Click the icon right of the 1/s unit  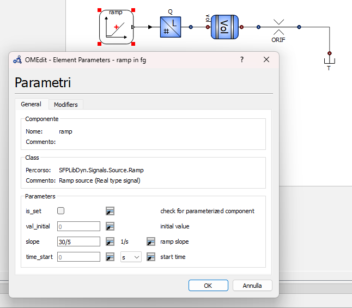151,241
